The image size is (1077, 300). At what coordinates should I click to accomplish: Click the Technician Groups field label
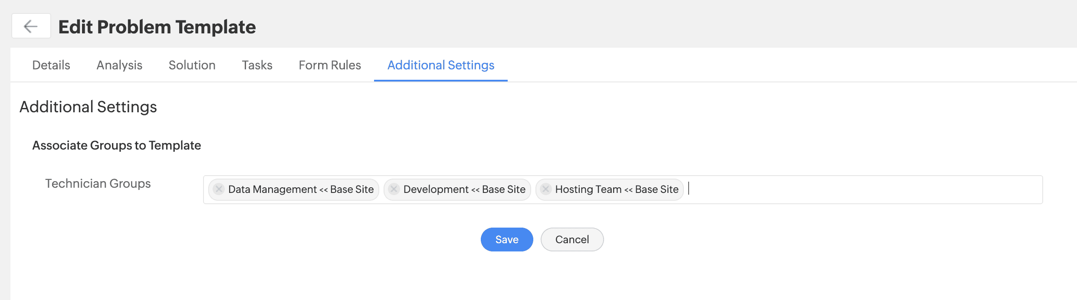pyautogui.click(x=98, y=183)
